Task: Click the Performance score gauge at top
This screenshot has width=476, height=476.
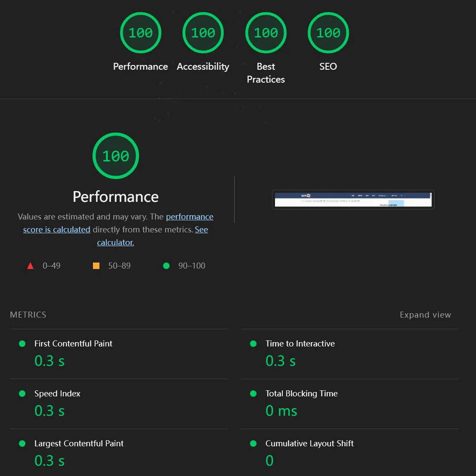Action: pos(140,33)
